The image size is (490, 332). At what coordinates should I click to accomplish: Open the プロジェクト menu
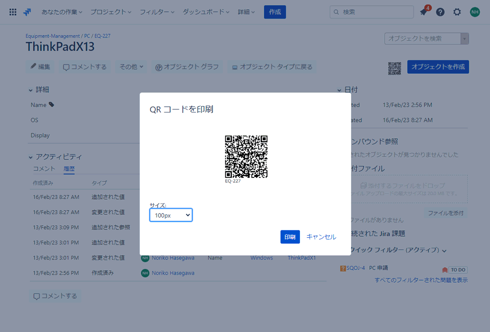(111, 12)
